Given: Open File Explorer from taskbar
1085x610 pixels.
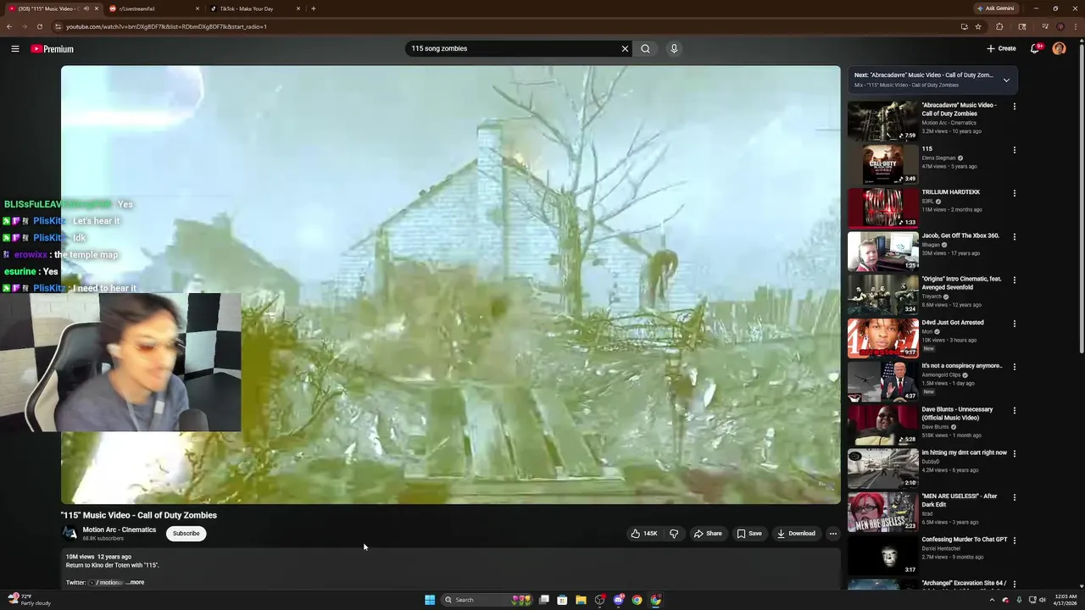Looking at the screenshot, I should (581, 600).
